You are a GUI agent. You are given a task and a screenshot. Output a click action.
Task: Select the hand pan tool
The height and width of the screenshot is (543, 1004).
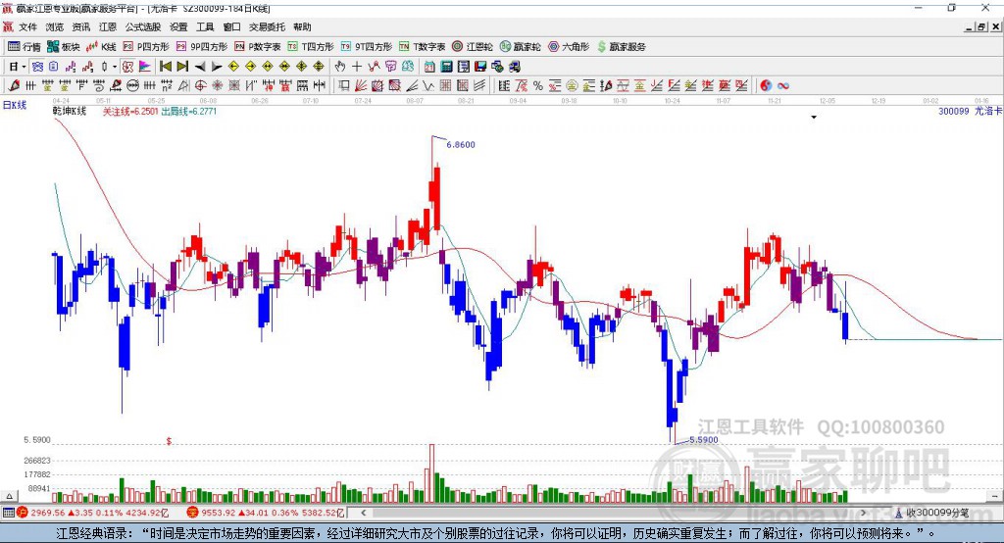[x=339, y=67]
